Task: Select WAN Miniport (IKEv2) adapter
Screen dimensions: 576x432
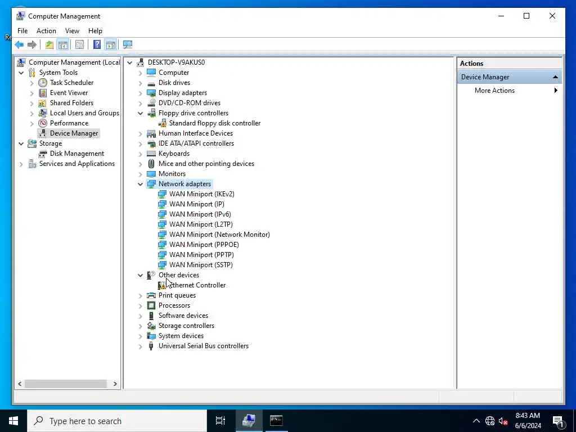Action: [201, 194]
